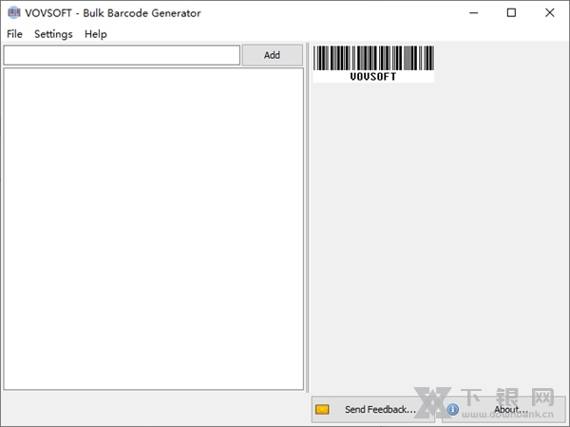Click the empty gray preview panel area
Image resolution: width=570 pixels, height=427 pixels.
click(437, 237)
